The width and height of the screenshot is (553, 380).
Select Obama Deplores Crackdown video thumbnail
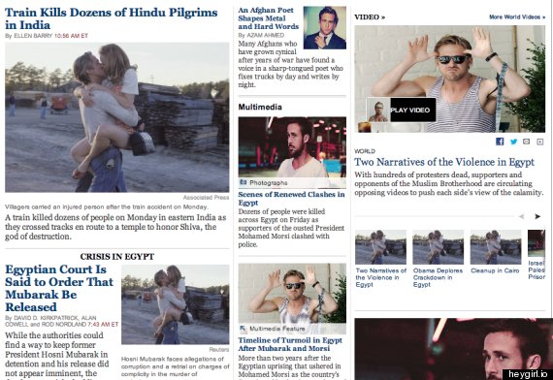(x=438, y=247)
